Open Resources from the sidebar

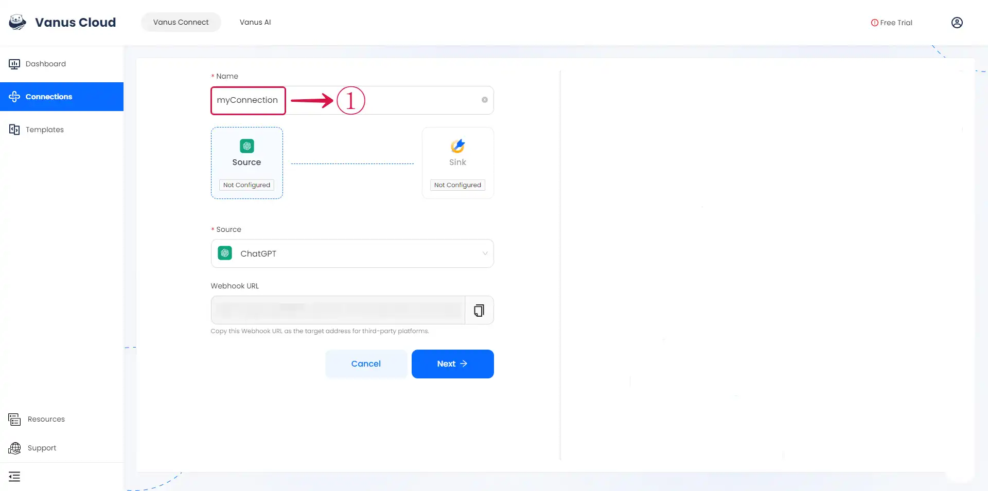(62, 419)
